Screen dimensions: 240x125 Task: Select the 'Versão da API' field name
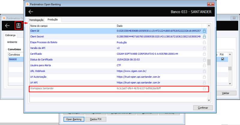pyautogui.click(x=38, y=48)
